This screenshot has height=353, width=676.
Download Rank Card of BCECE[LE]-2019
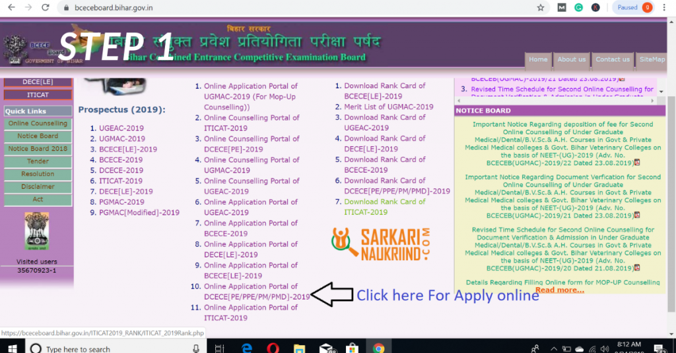point(385,91)
